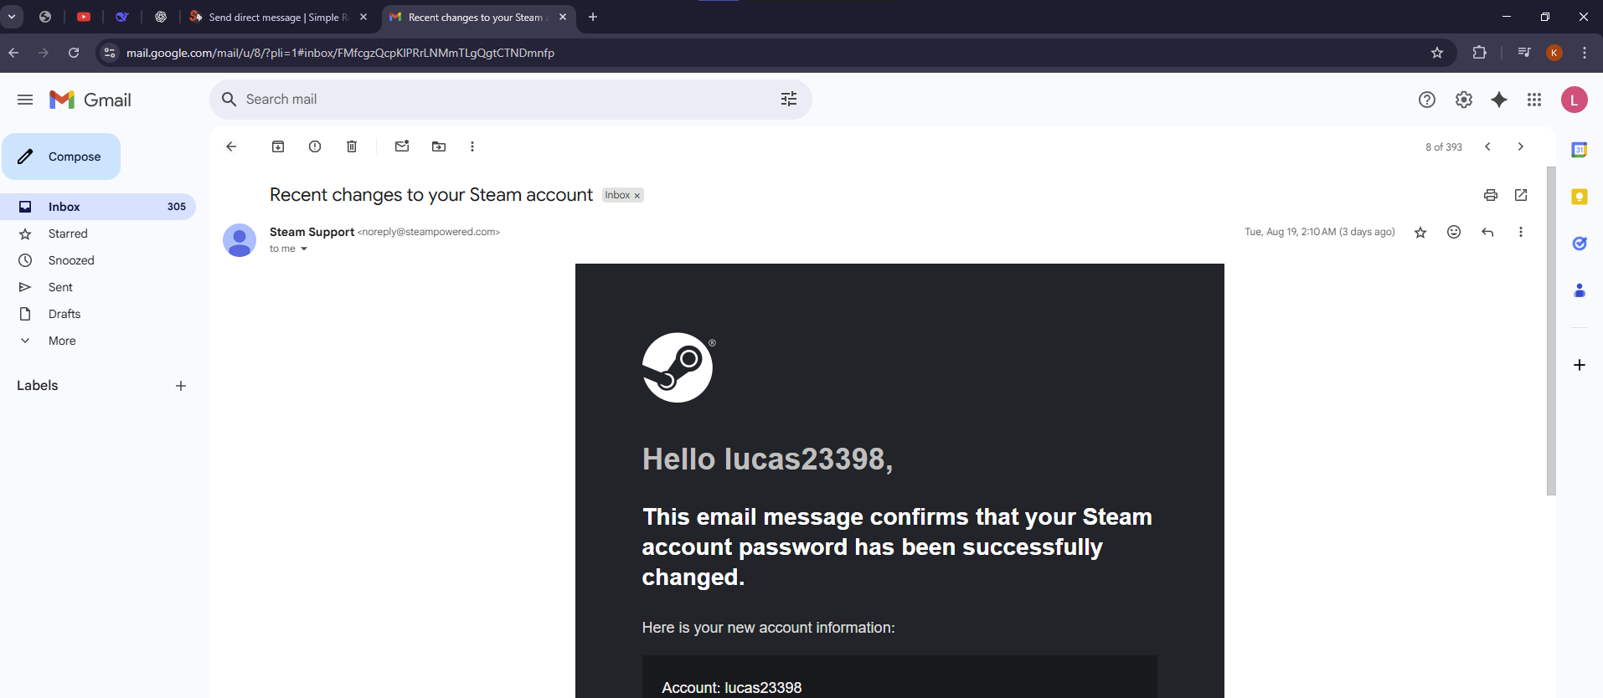1603x698 pixels.
Task: Click the email vertical scrollbar
Action: pos(1551,331)
